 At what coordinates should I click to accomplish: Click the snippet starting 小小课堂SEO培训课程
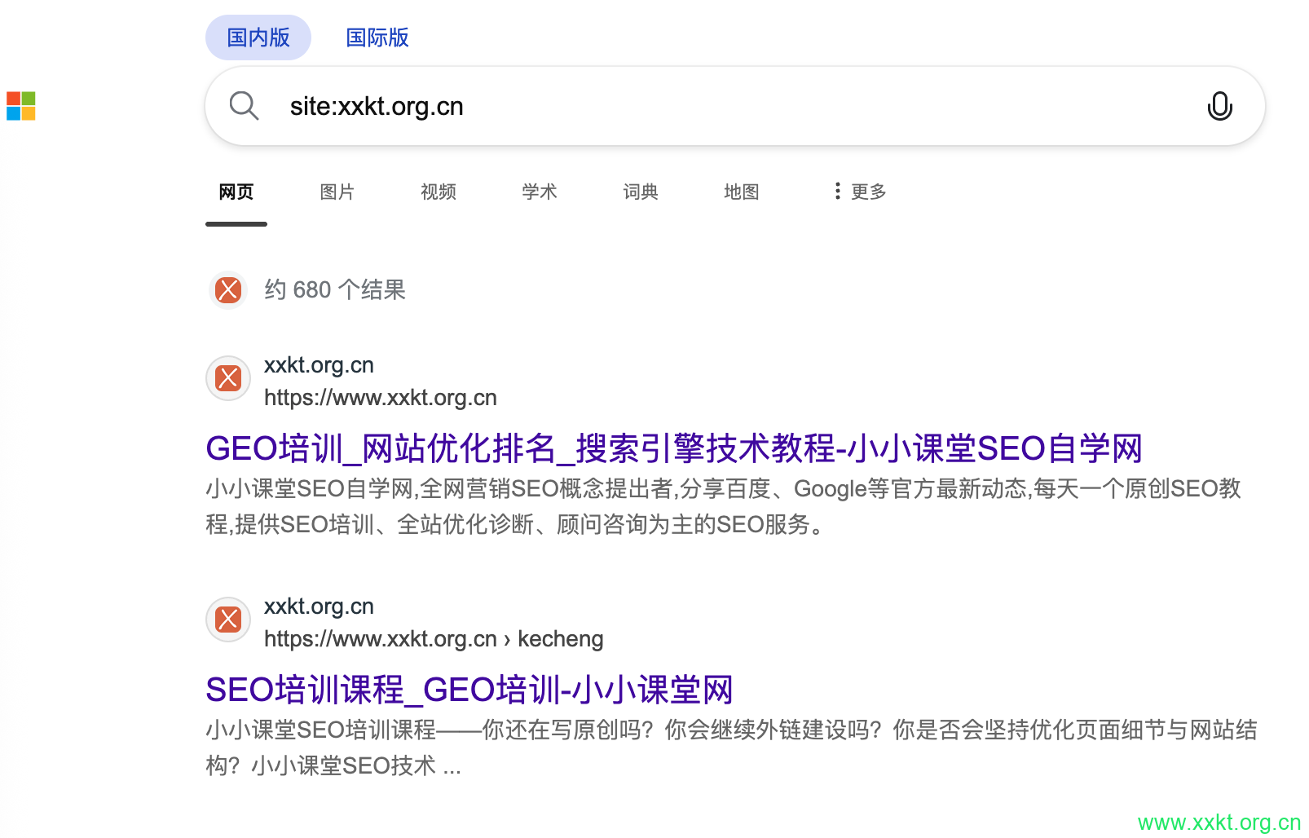[x=732, y=748]
